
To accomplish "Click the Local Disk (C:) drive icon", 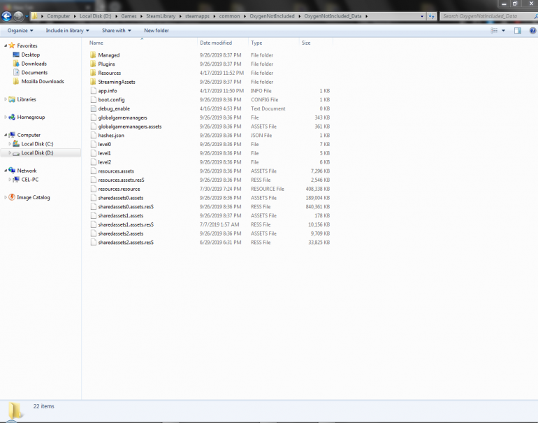I will 16,144.
